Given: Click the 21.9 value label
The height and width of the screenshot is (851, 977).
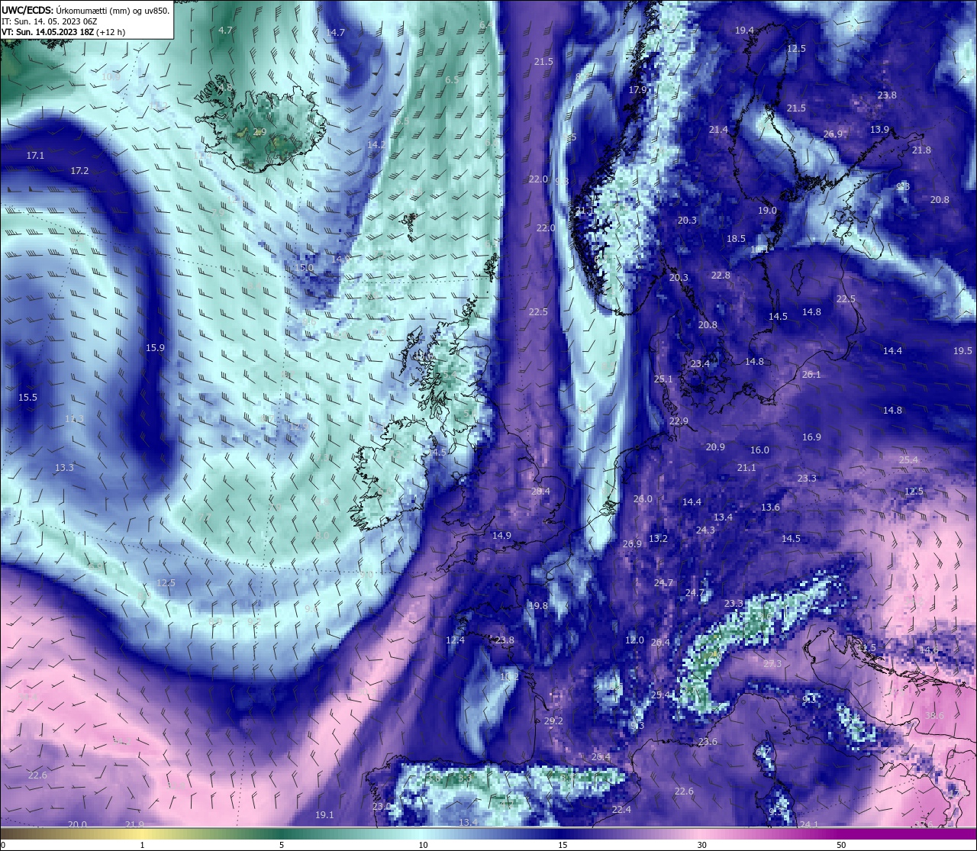Looking at the screenshot, I should (134, 824).
